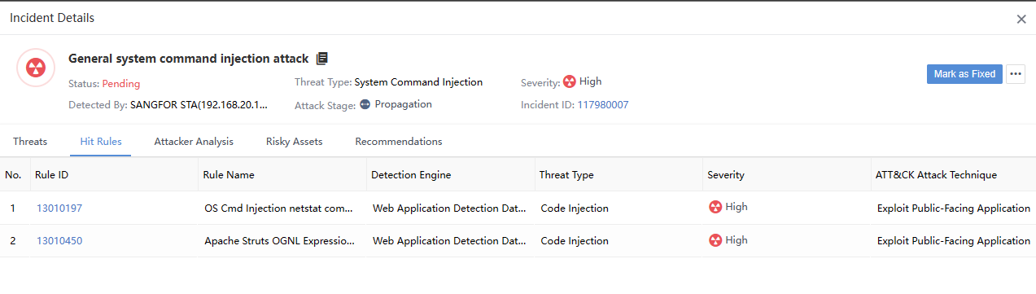The width and height of the screenshot is (1036, 294).
Task: Click Code Injection cell in row 2
Action: (x=575, y=241)
